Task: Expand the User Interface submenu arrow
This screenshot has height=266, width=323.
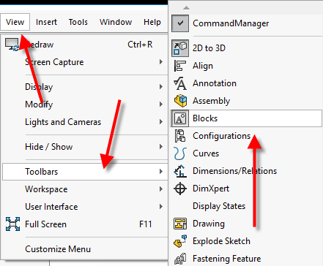Action: [x=161, y=207]
